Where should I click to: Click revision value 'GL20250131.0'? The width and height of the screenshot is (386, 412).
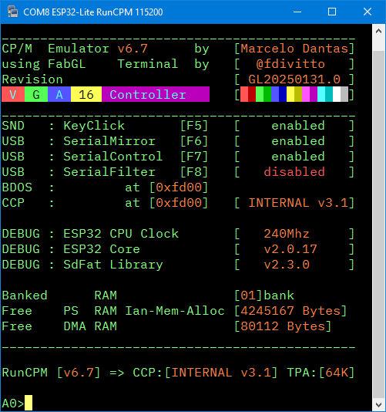294,79
